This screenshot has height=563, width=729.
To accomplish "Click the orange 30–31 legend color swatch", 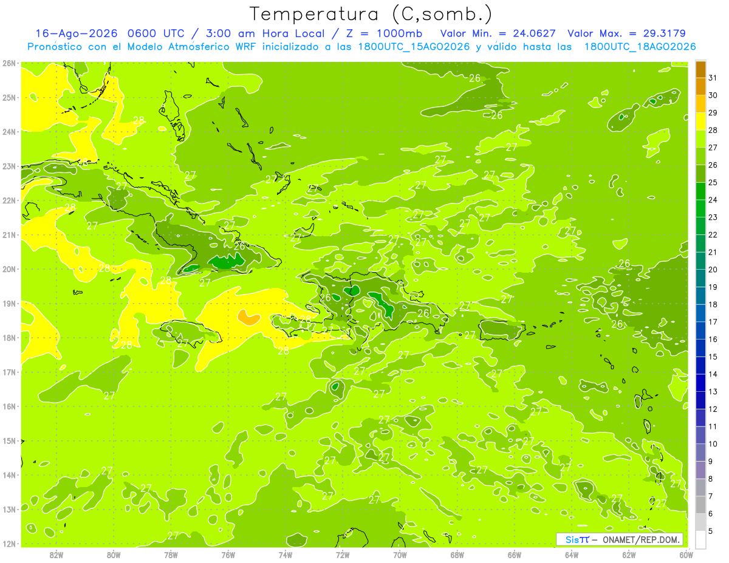I will coord(700,86).
